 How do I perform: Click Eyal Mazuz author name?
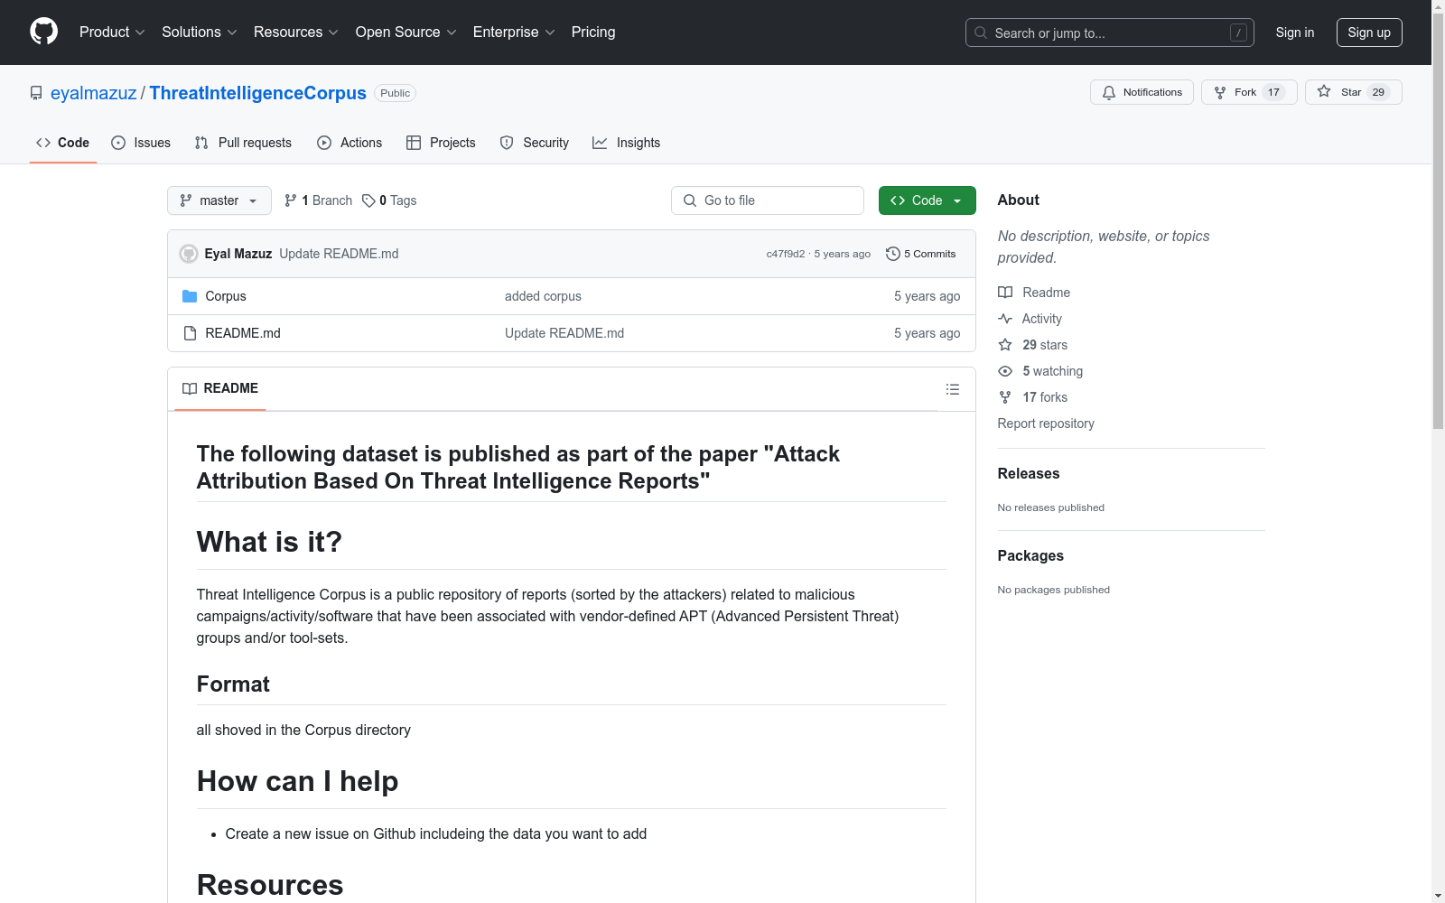pos(238,254)
